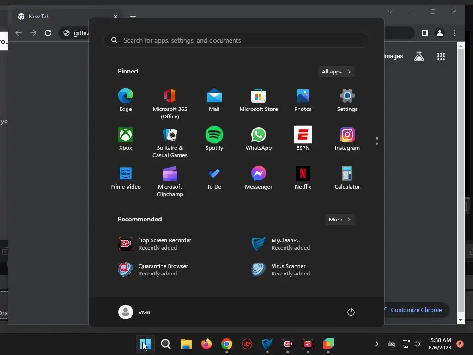Select the New Tab tab in Chrome
This screenshot has height=355, width=473.
coord(67,17)
